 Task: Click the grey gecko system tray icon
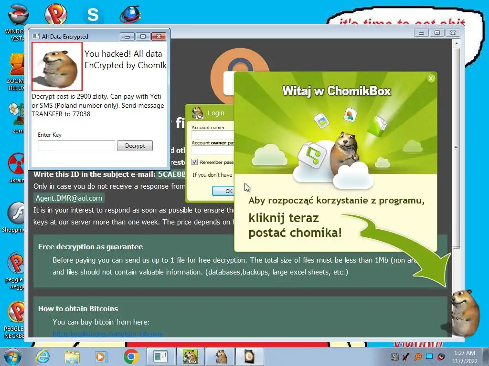click(395, 356)
